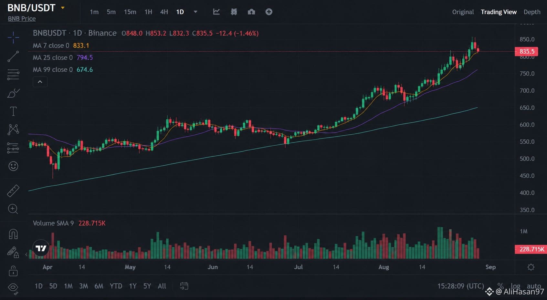547x300 pixels.
Task: Toggle log scale on price axis
Action: click(515, 286)
